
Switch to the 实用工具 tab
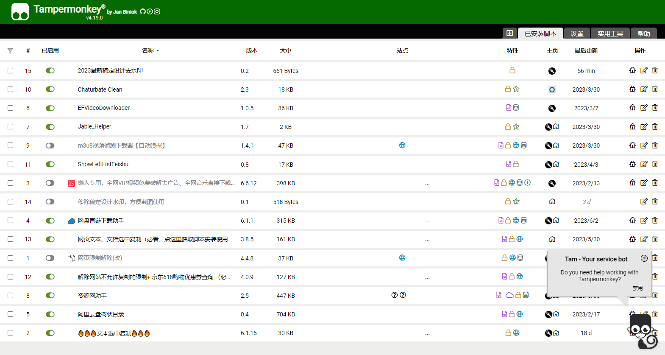[610, 34]
